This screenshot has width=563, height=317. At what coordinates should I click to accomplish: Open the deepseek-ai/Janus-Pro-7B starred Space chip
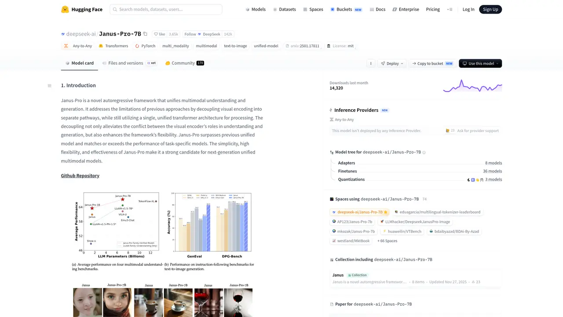point(360,212)
